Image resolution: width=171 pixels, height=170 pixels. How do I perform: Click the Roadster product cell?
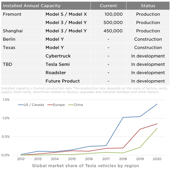(x=56, y=73)
